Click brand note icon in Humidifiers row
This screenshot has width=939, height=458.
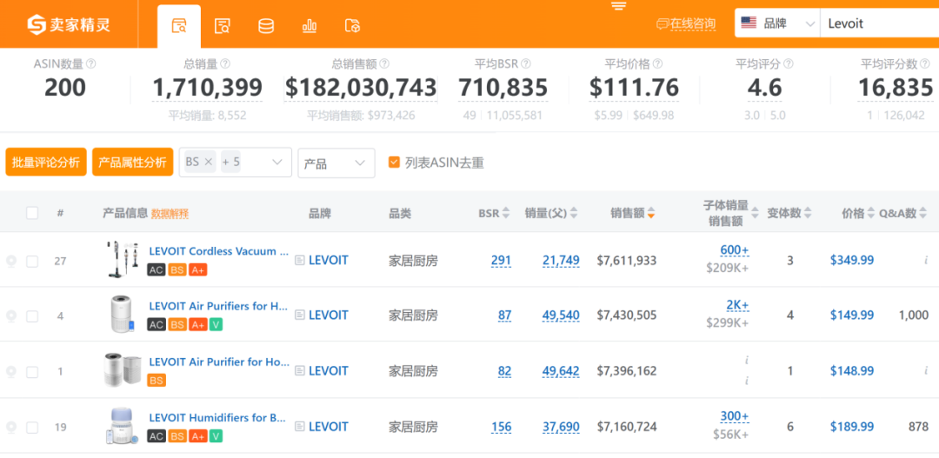coord(300,428)
